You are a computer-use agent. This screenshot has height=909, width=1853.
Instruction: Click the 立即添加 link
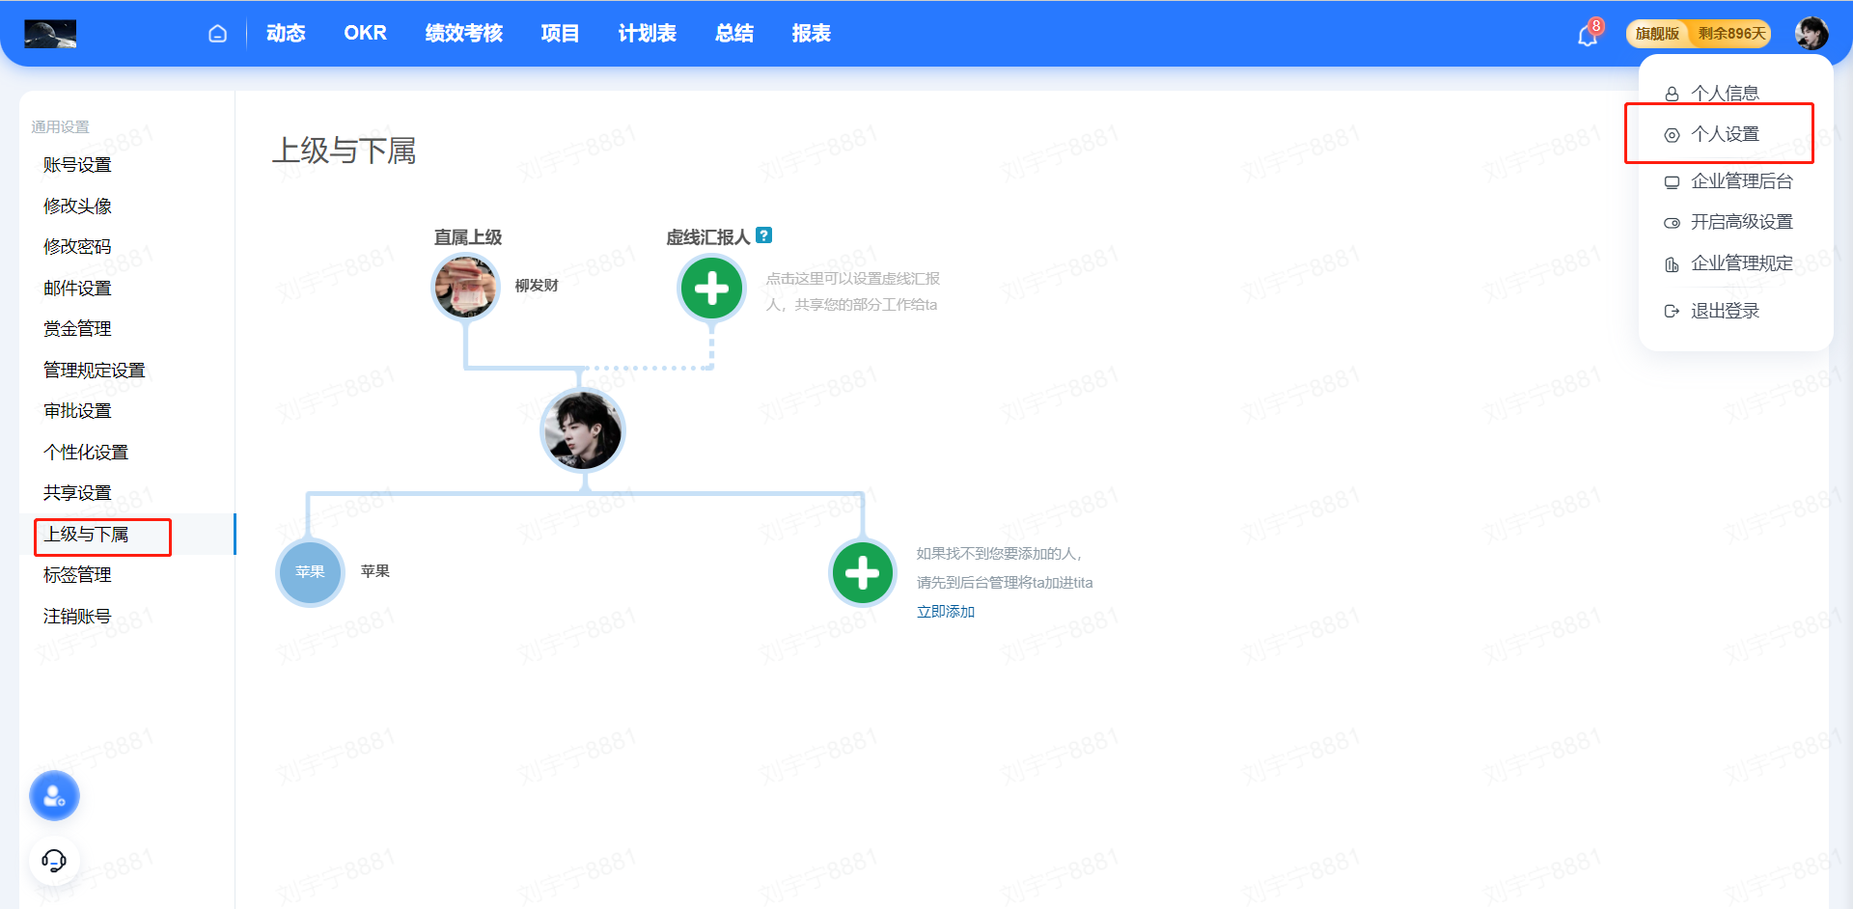click(x=945, y=612)
